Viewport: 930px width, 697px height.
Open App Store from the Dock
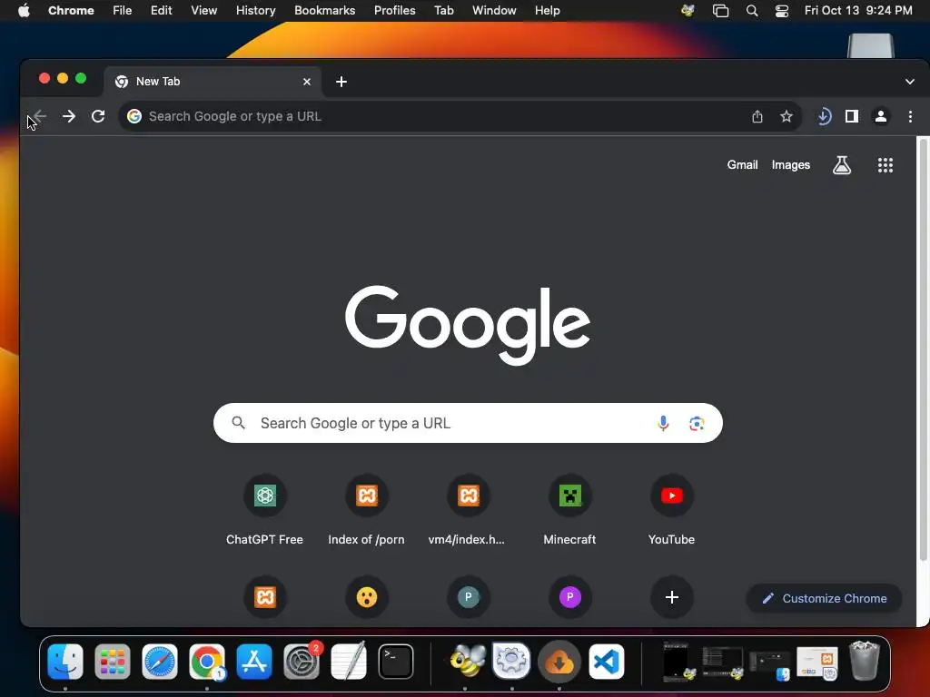point(254,662)
